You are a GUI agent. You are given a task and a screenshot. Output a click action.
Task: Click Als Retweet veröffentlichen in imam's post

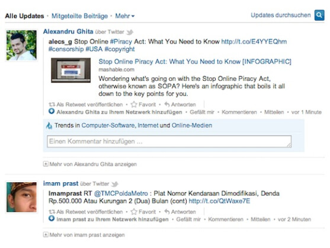tap(89, 212)
